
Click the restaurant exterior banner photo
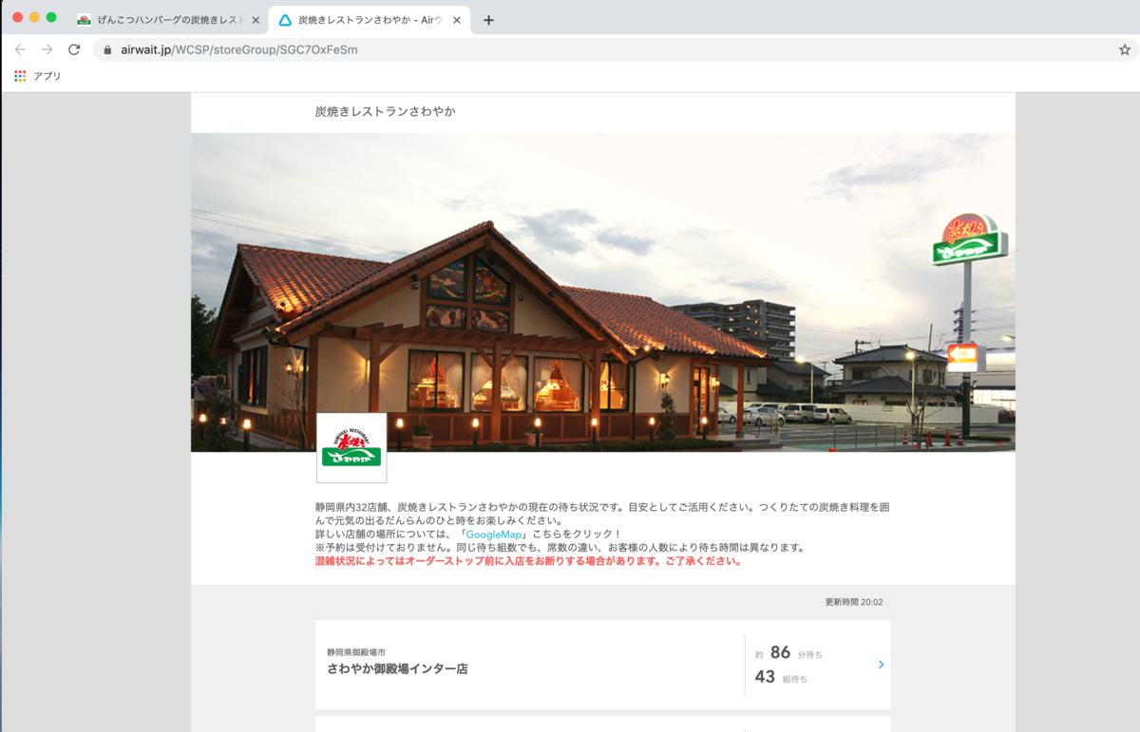[603, 292]
